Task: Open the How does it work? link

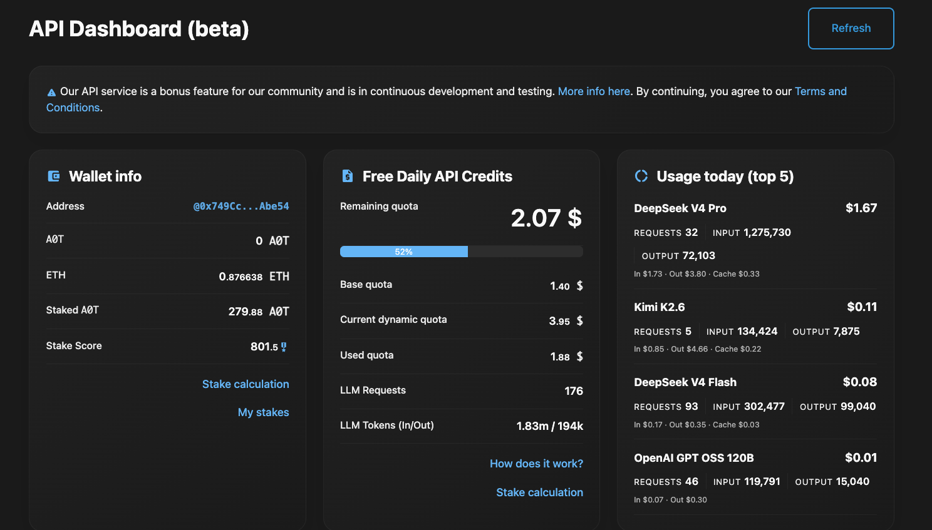Action: point(536,464)
